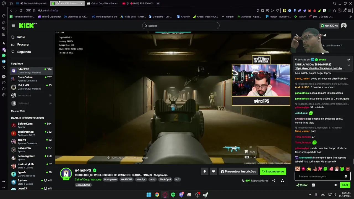Viewport: 354px width, 199px height.
Task: Click the Inscrever-se button
Action: tap(273, 171)
